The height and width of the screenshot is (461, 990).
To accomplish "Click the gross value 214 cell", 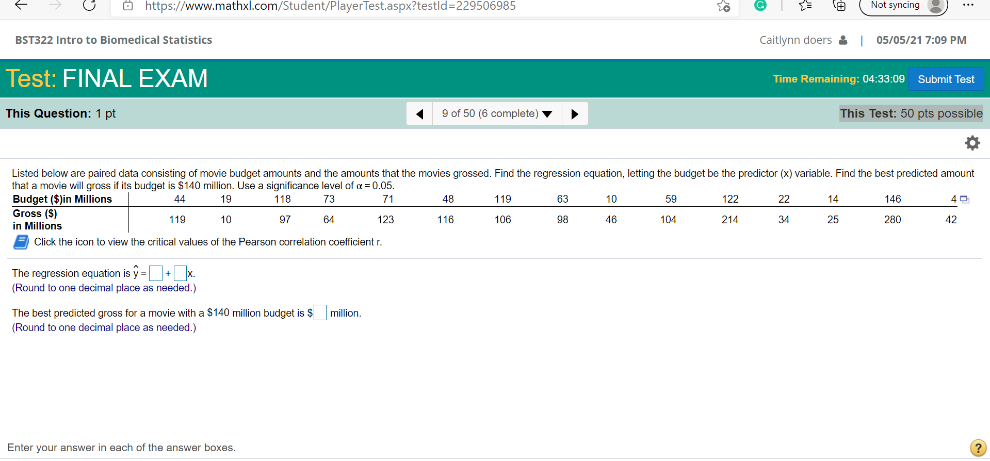I will point(730,220).
